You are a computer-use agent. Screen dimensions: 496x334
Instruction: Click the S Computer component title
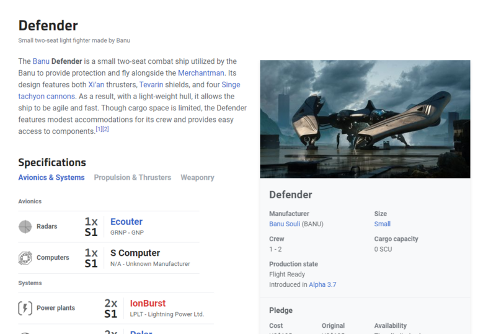coord(135,253)
